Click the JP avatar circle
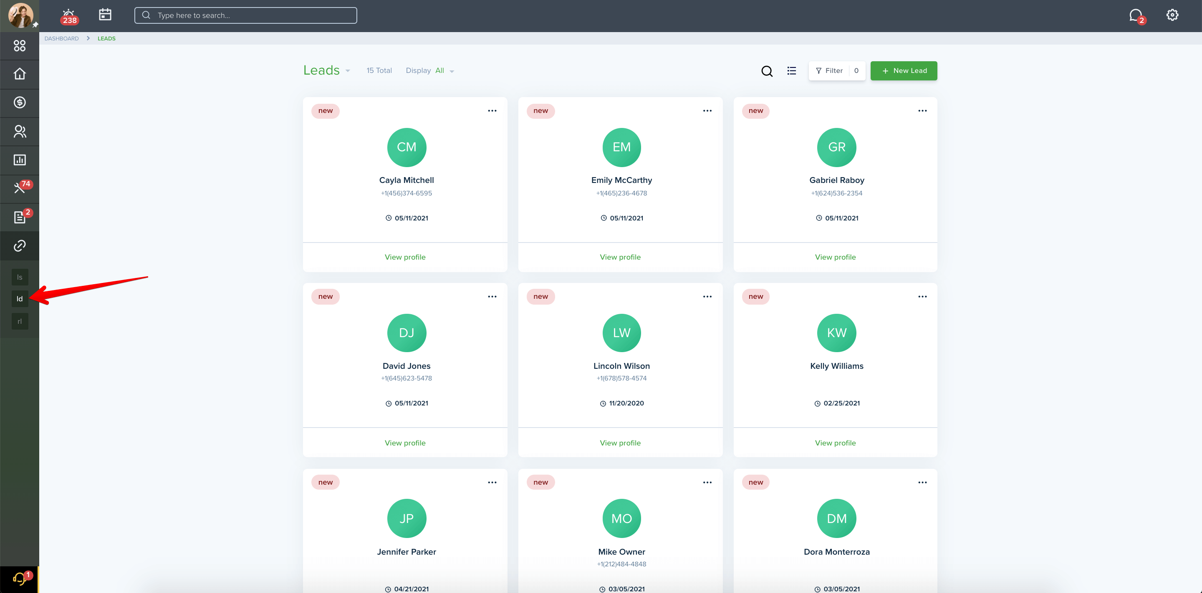The height and width of the screenshot is (593, 1202). point(407,518)
